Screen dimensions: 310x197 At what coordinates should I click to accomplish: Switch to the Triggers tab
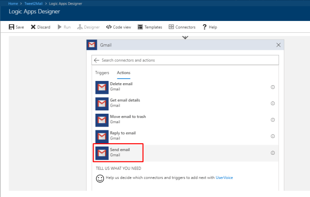pyautogui.click(x=102, y=73)
